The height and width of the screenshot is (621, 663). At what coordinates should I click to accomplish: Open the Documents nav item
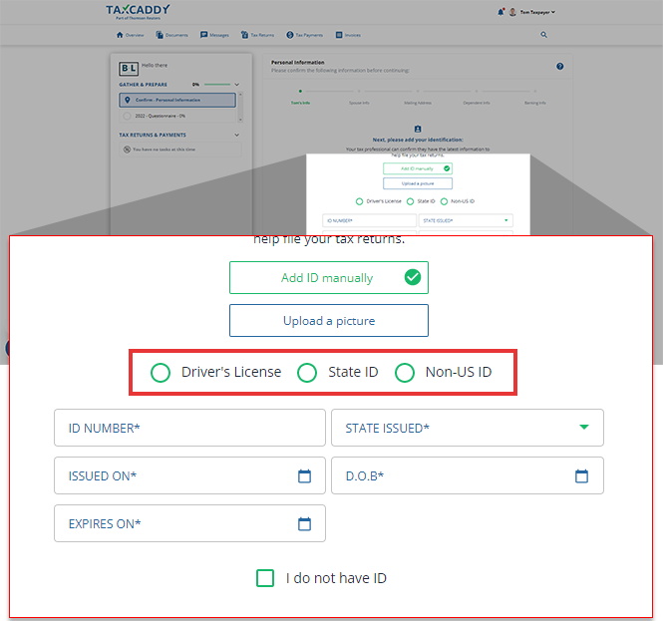171,35
